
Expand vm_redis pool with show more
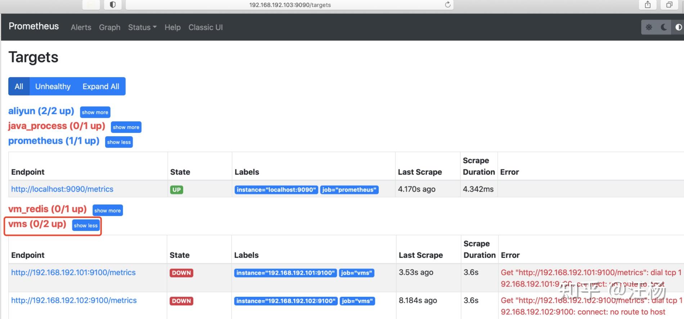coord(108,211)
